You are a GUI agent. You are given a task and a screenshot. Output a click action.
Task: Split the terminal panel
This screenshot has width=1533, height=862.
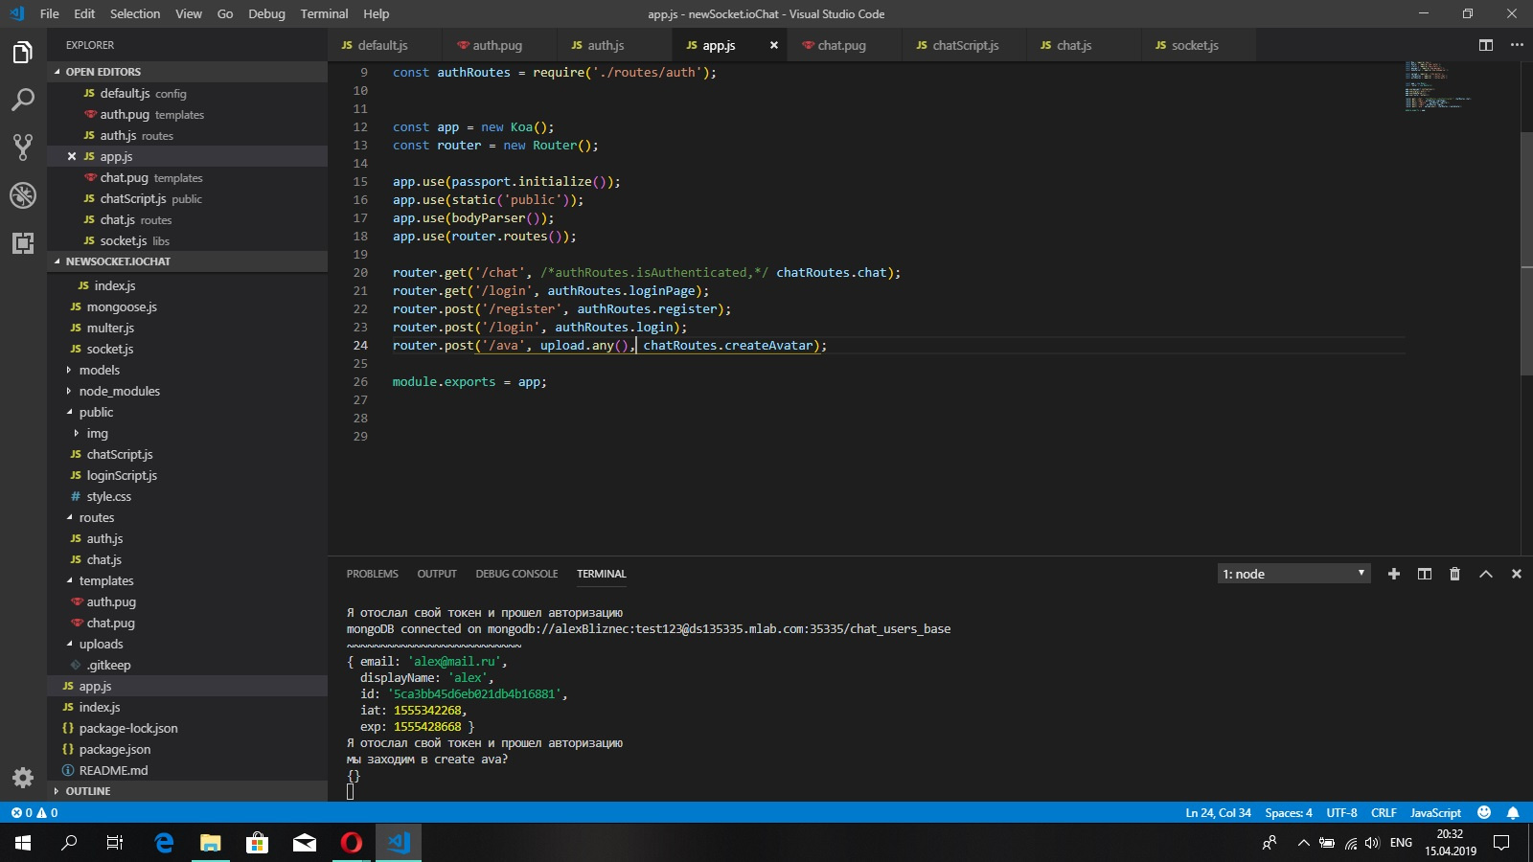click(1425, 574)
